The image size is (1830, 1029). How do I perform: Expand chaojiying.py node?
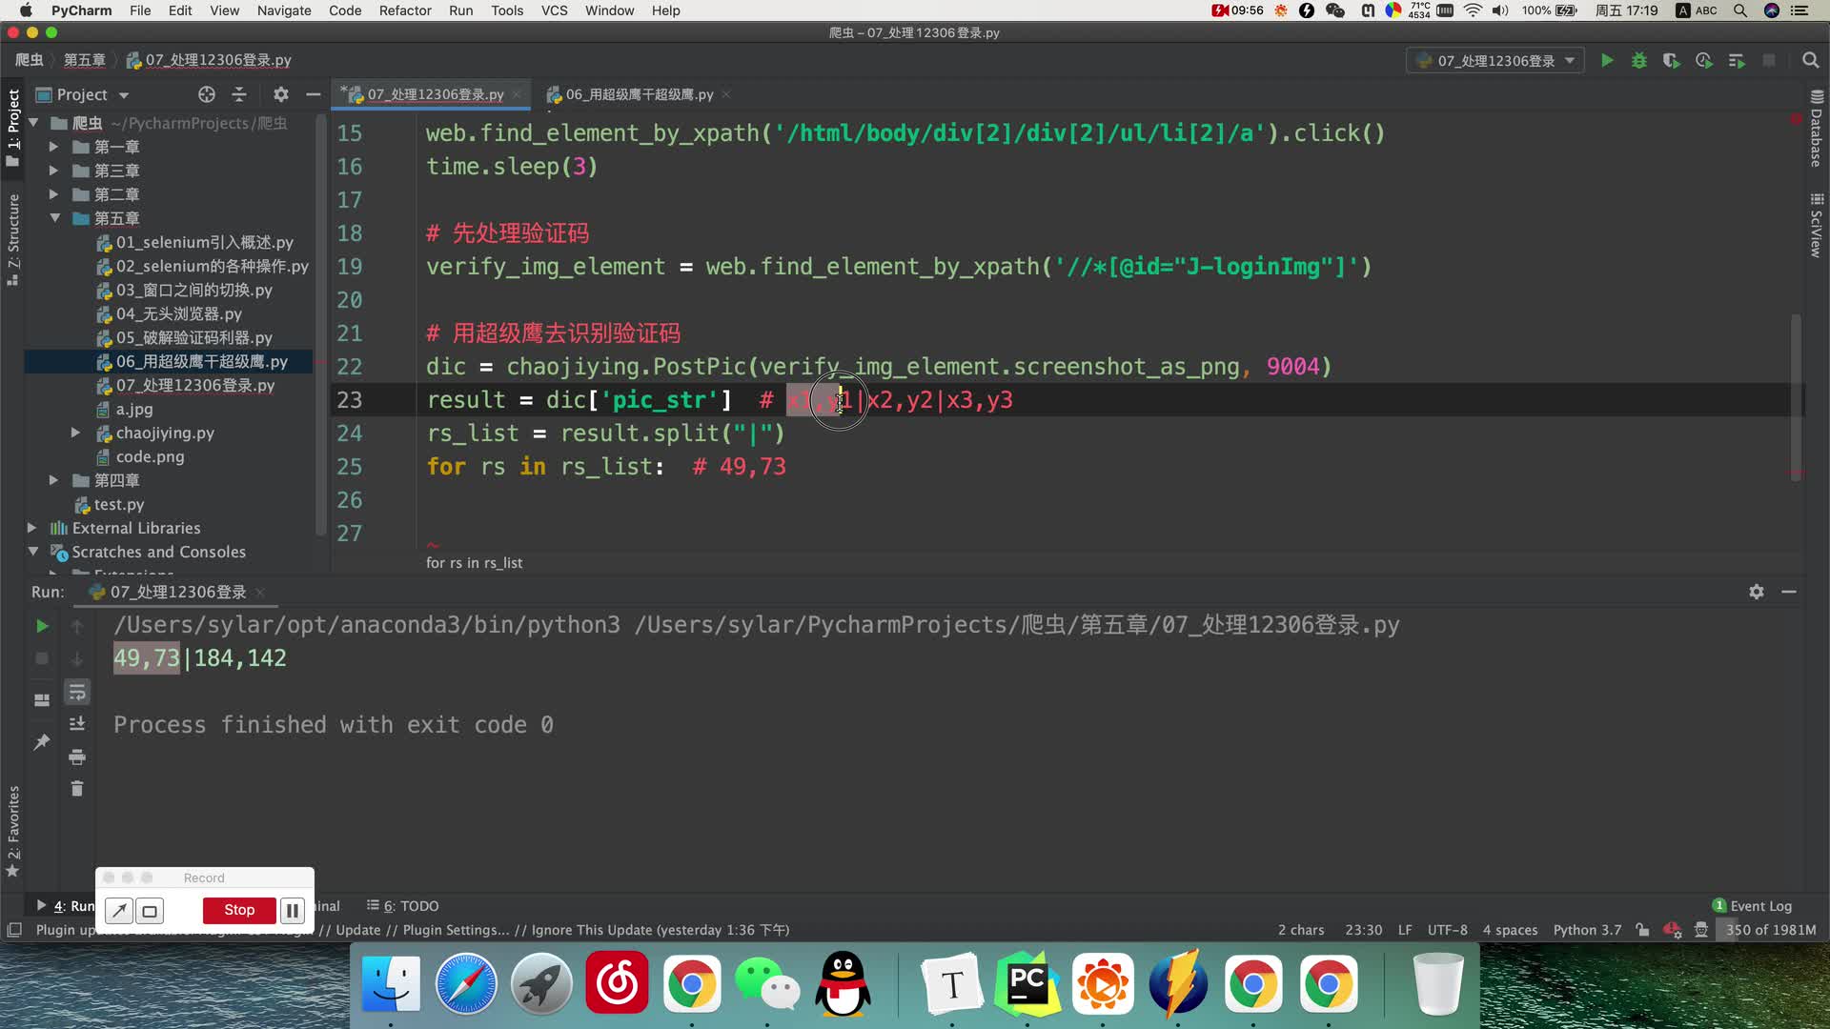(x=75, y=433)
